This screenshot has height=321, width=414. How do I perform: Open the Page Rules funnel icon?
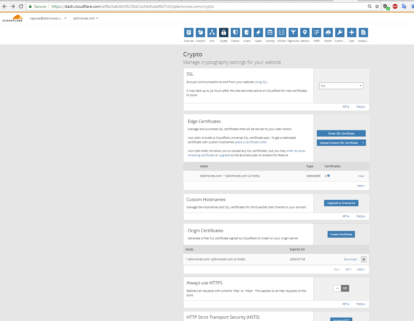tap(293, 33)
